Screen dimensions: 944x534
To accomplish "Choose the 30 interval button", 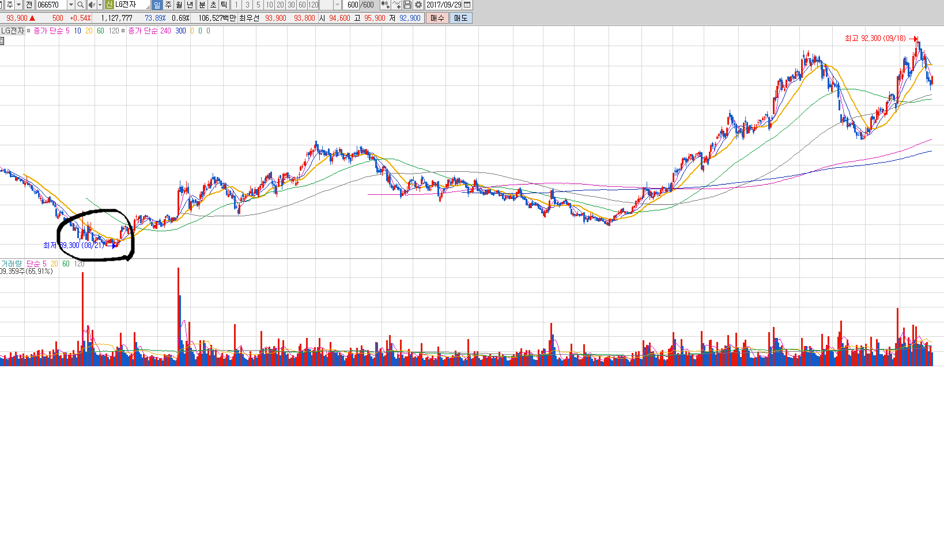I will 291,5.
